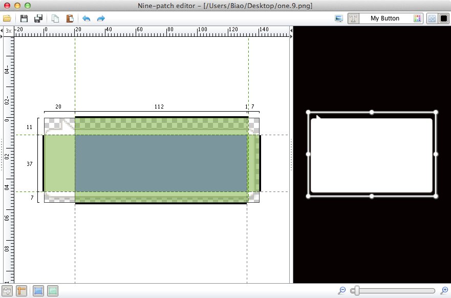This screenshot has height=298, width=451.
Task: Toggle the orange rulers display button
Action: coord(22,291)
